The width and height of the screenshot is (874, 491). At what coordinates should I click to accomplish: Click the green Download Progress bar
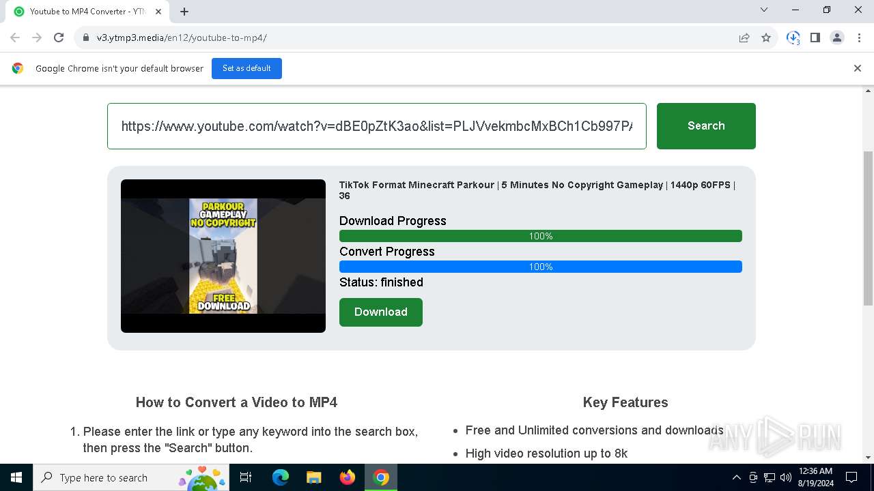(x=541, y=236)
